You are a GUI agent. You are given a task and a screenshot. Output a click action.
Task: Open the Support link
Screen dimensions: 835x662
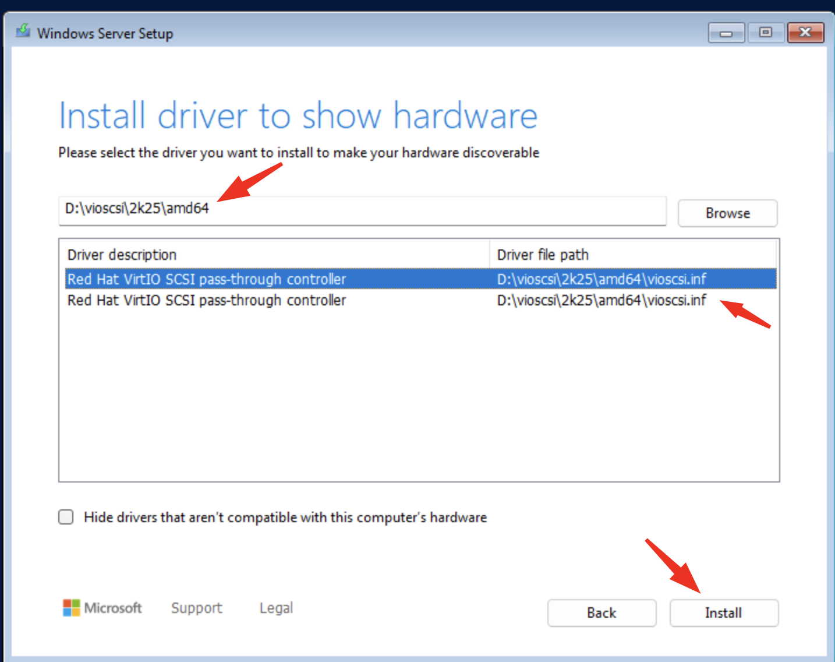click(x=196, y=608)
